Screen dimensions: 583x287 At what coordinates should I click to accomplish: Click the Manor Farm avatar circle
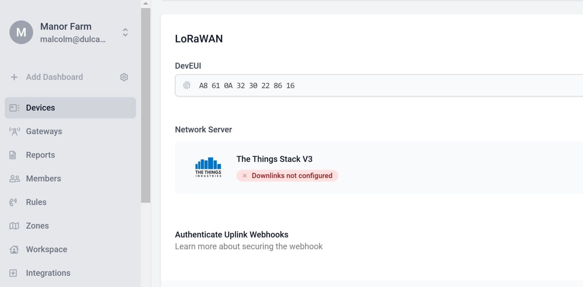pos(21,32)
